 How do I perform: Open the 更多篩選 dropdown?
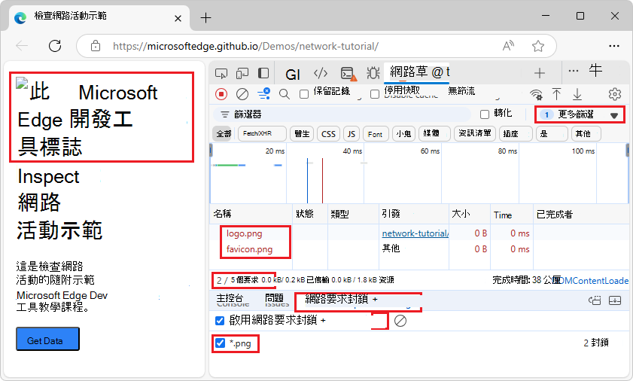[580, 114]
